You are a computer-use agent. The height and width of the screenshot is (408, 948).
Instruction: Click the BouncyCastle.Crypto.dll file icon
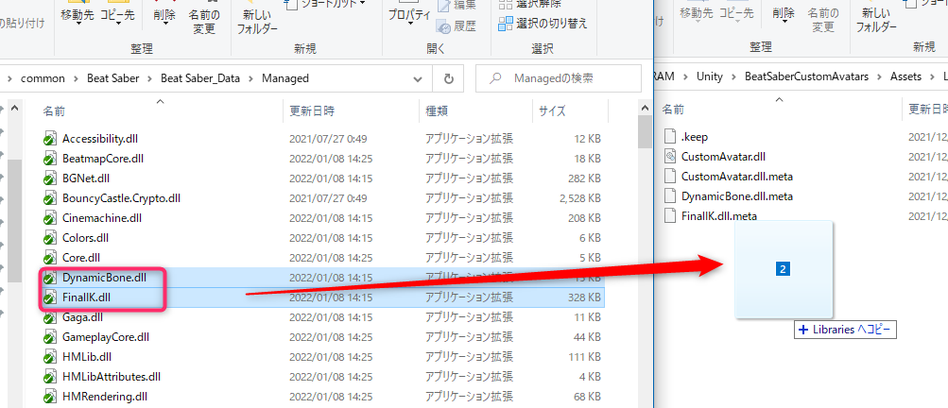49,198
